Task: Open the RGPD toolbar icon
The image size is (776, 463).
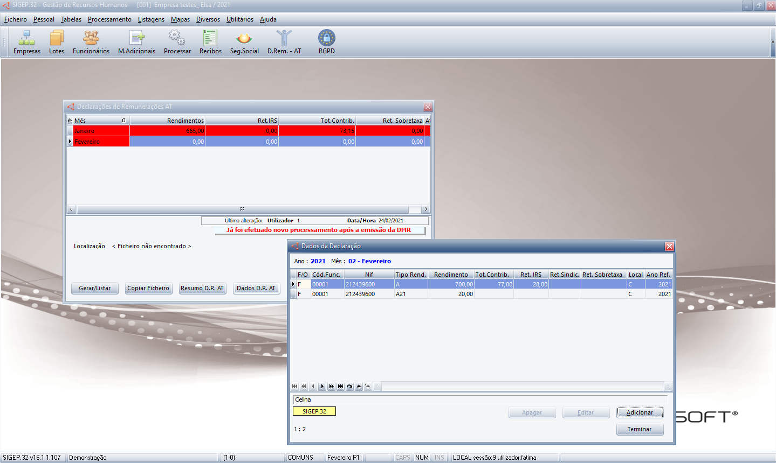Action: tap(326, 42)
